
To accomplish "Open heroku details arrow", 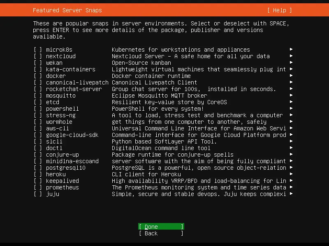I will [291, 174].
